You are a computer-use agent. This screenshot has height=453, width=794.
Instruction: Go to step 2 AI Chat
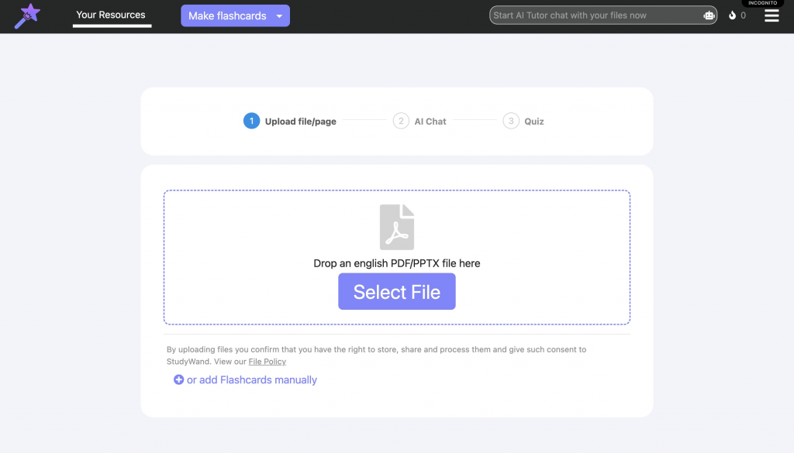click(419, 122)
